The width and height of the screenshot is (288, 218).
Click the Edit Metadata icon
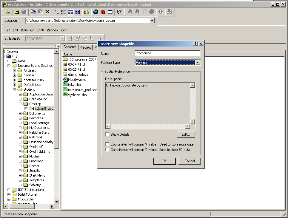70,38
